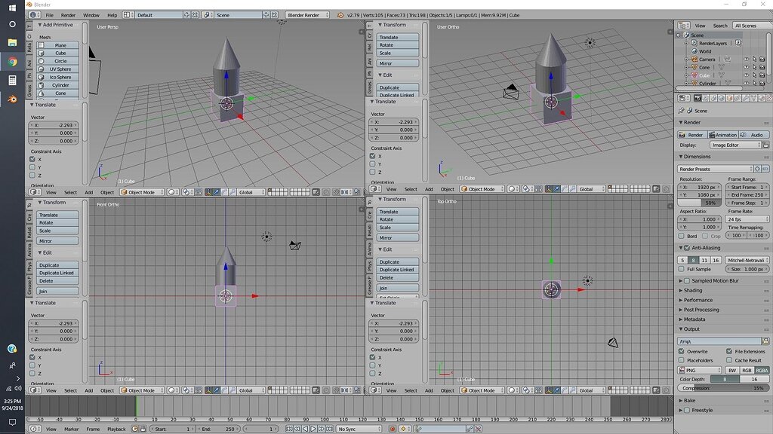The image size is (773, 434).
Task: Click the World data icon in the Outliner
Action: click(x=694, y=50)
